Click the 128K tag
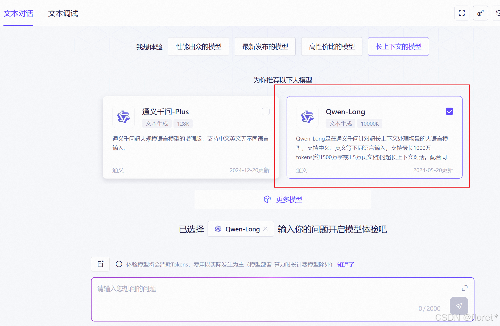Screen dimensions: 500x326 (x=183, y=124)
